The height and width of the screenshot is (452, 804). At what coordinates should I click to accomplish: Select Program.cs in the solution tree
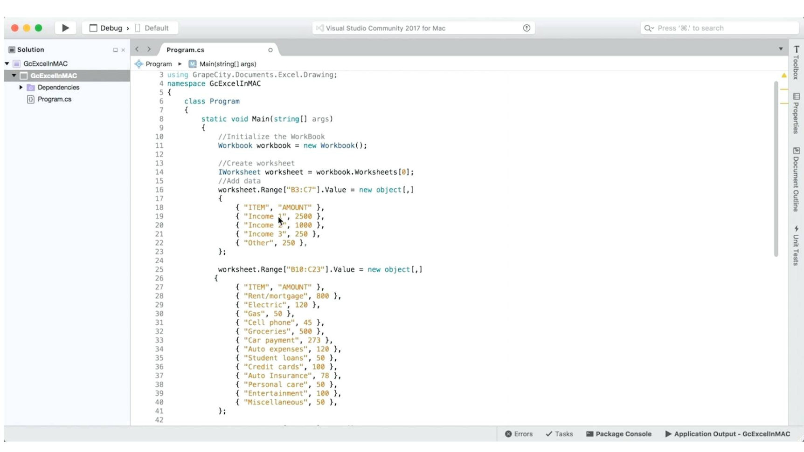pos(54,99)
